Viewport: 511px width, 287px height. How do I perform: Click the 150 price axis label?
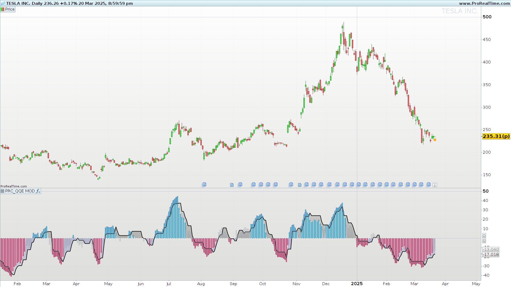(x=487, y=175)
